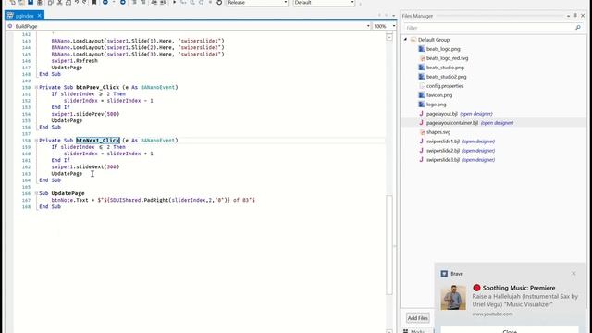
Task: Collapse the Default Group tree node
Action: pyautogui.click(x=405, y=40)
